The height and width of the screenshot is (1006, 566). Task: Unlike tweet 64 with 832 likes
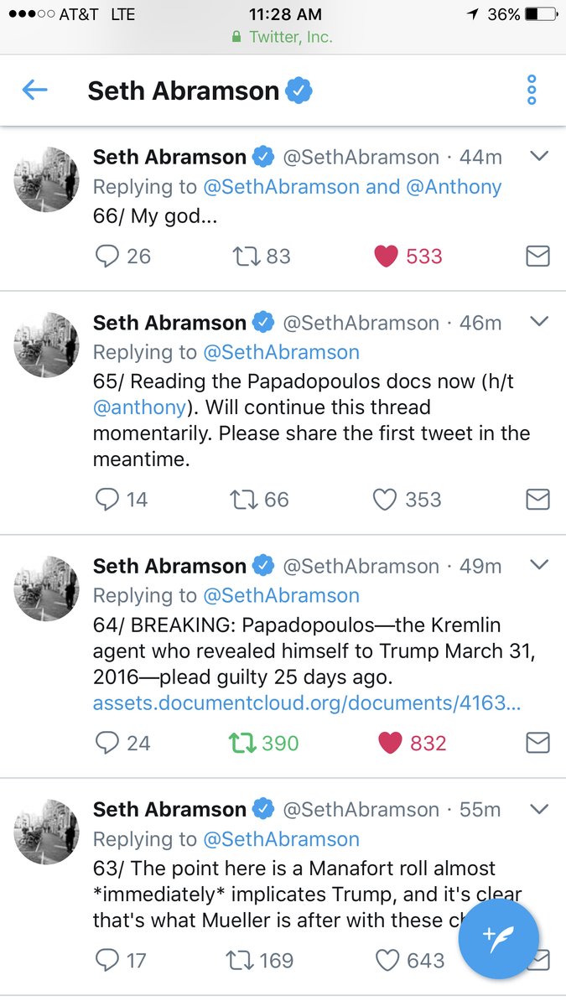click(389, 743)
